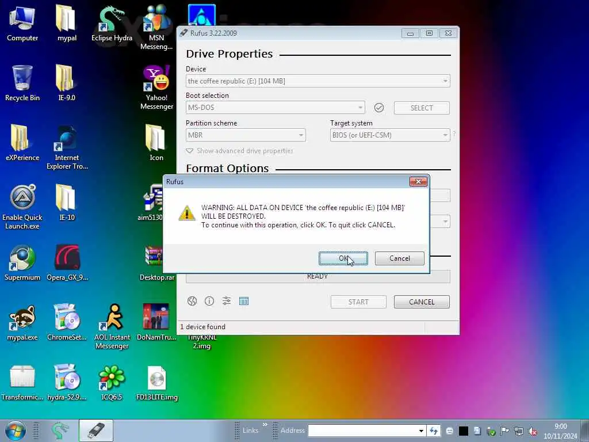Viewport: 589px width, 442px height.
Task: Select the FD13LITE.img disc image
Action: click(x=156, y=382)
